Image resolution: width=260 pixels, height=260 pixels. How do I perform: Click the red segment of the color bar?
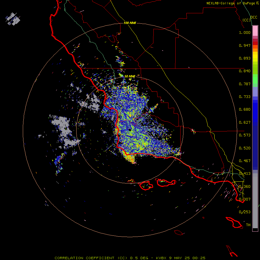(x=255, y=43)
